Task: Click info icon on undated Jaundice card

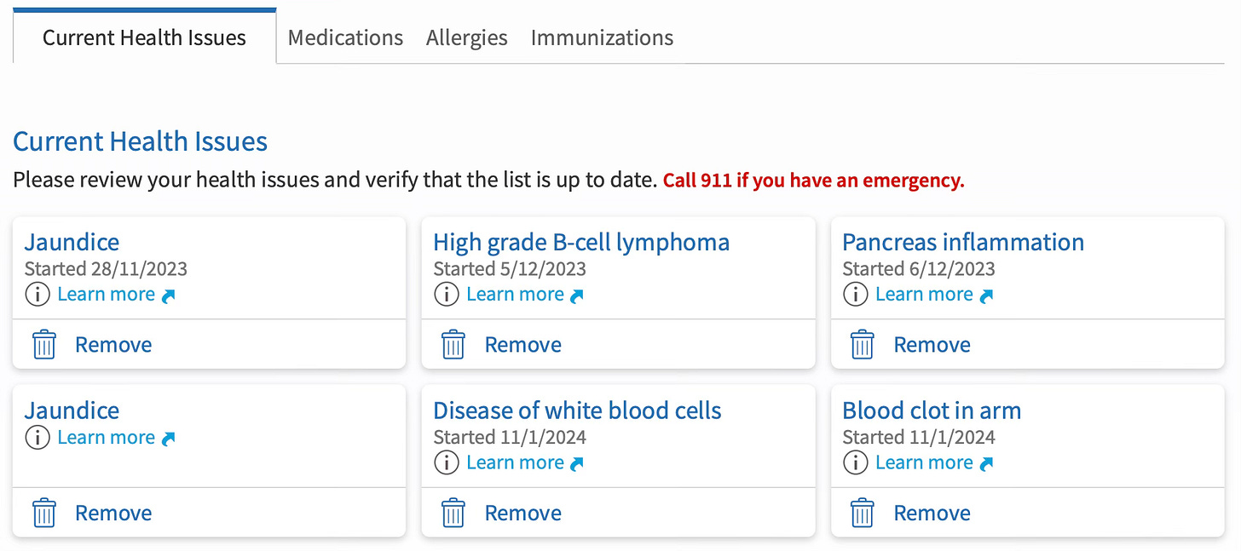Action: coord(38,438)
